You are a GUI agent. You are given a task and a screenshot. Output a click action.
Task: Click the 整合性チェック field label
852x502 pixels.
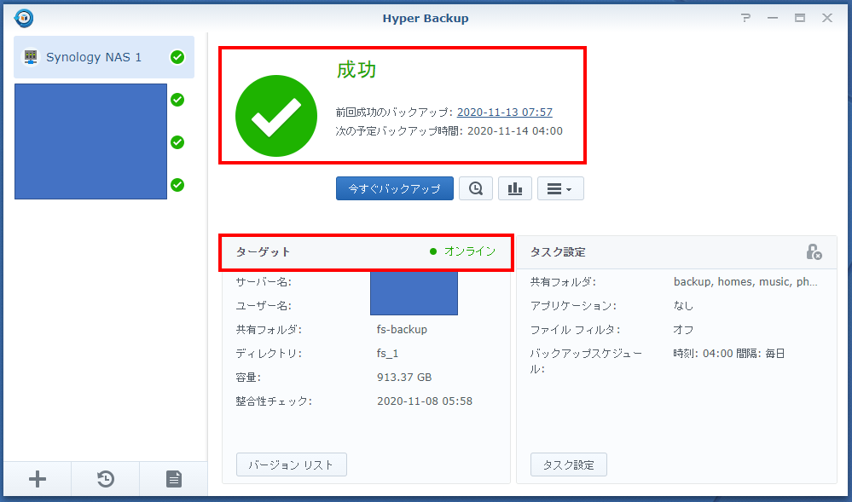[274, 401]
